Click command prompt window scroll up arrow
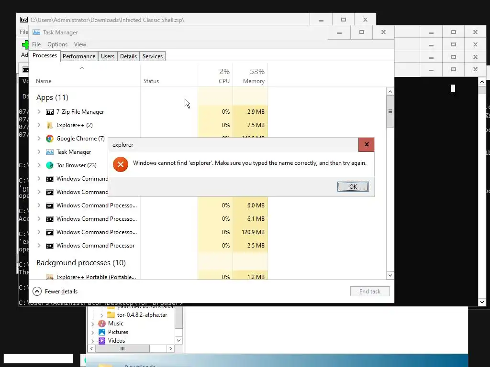Viewport: 490px width, 367px height. click(482, 81)
